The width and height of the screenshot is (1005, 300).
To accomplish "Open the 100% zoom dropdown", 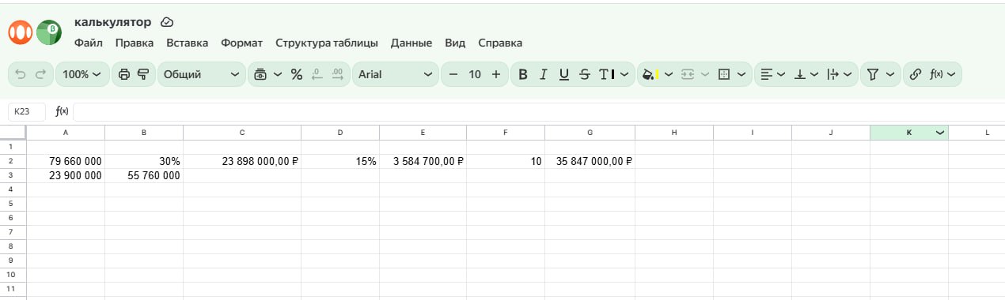I will (x=82, y=74).
